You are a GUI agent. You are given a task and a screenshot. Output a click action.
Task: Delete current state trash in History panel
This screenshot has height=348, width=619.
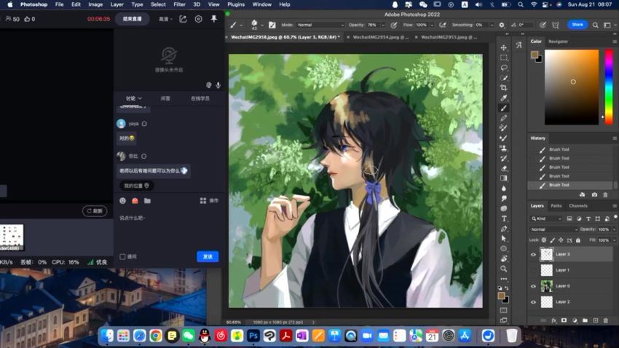coord(605,195)
